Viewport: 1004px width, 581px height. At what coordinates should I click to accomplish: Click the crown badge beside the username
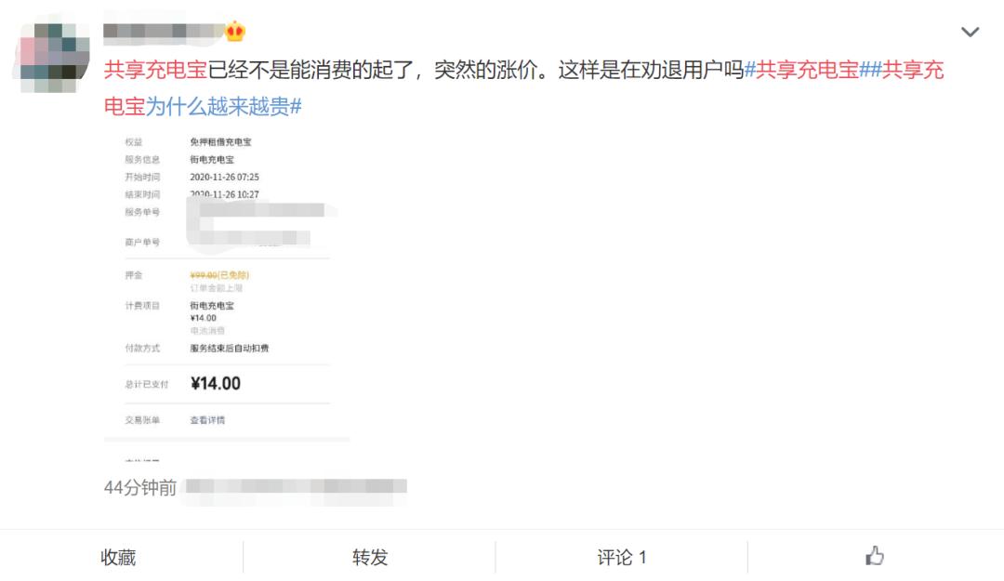pyautogui.click(x=235, y=32)
